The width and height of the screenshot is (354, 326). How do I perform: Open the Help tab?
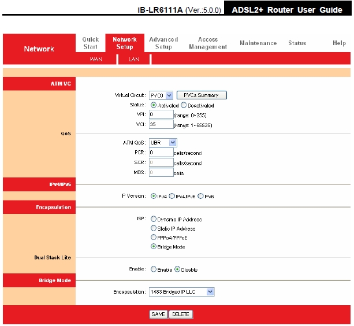(339, 43)
